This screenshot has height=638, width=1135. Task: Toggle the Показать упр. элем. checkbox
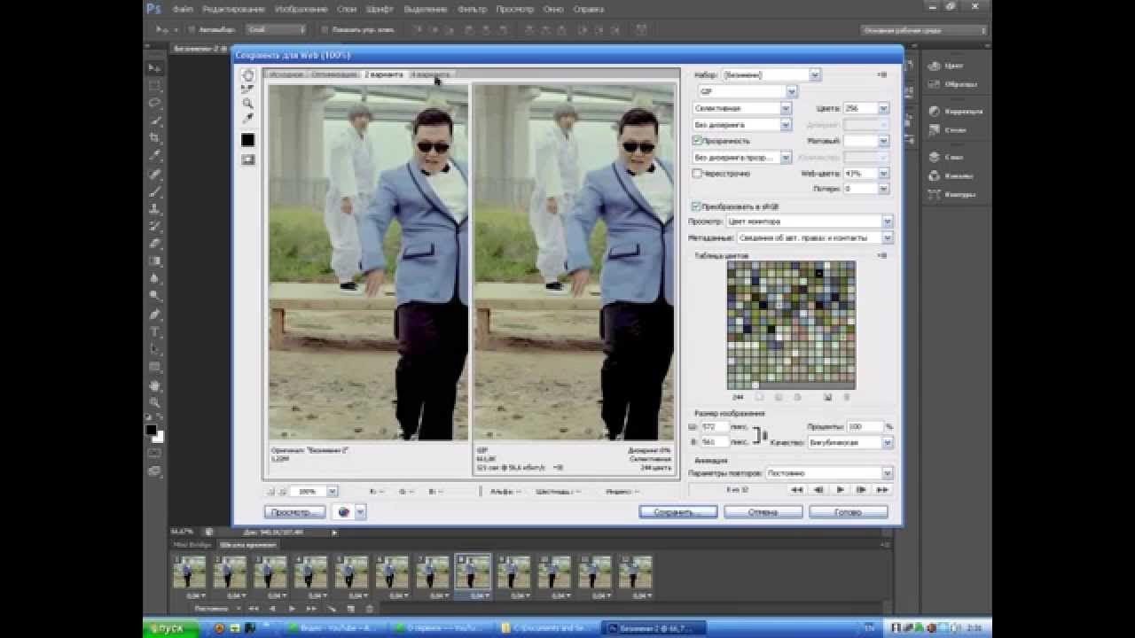[x=325, y=29]
